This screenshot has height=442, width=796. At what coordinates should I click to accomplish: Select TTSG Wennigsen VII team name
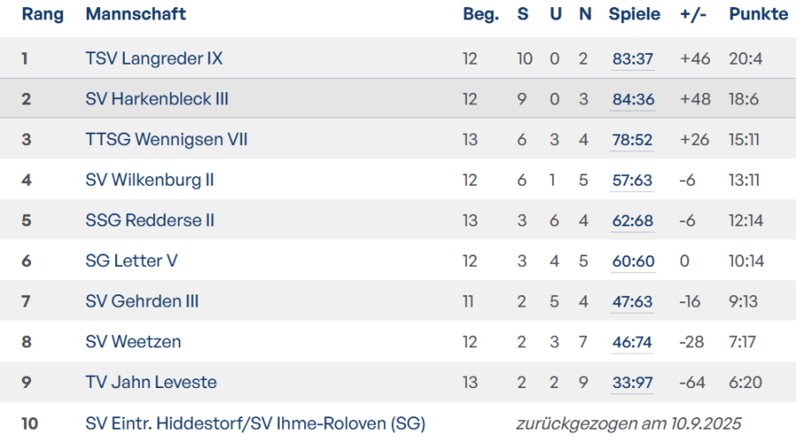click(166, 140)
